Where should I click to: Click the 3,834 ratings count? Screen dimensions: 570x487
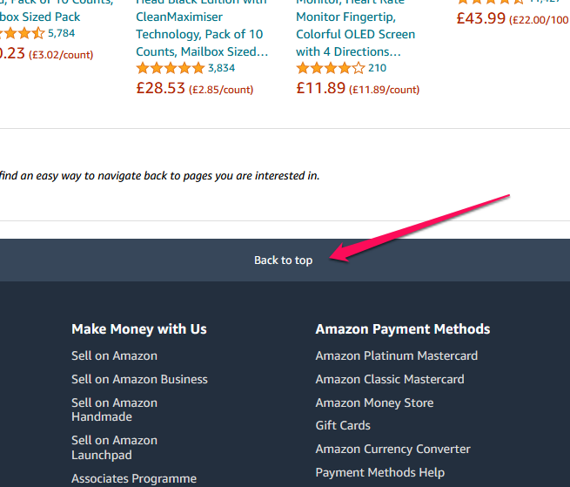pos(221,68)
